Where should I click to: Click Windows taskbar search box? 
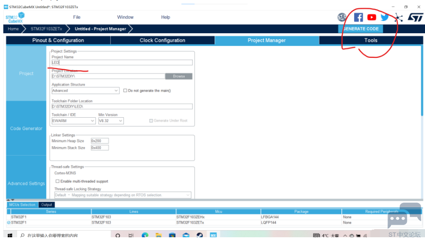click(x=64, y=235)
